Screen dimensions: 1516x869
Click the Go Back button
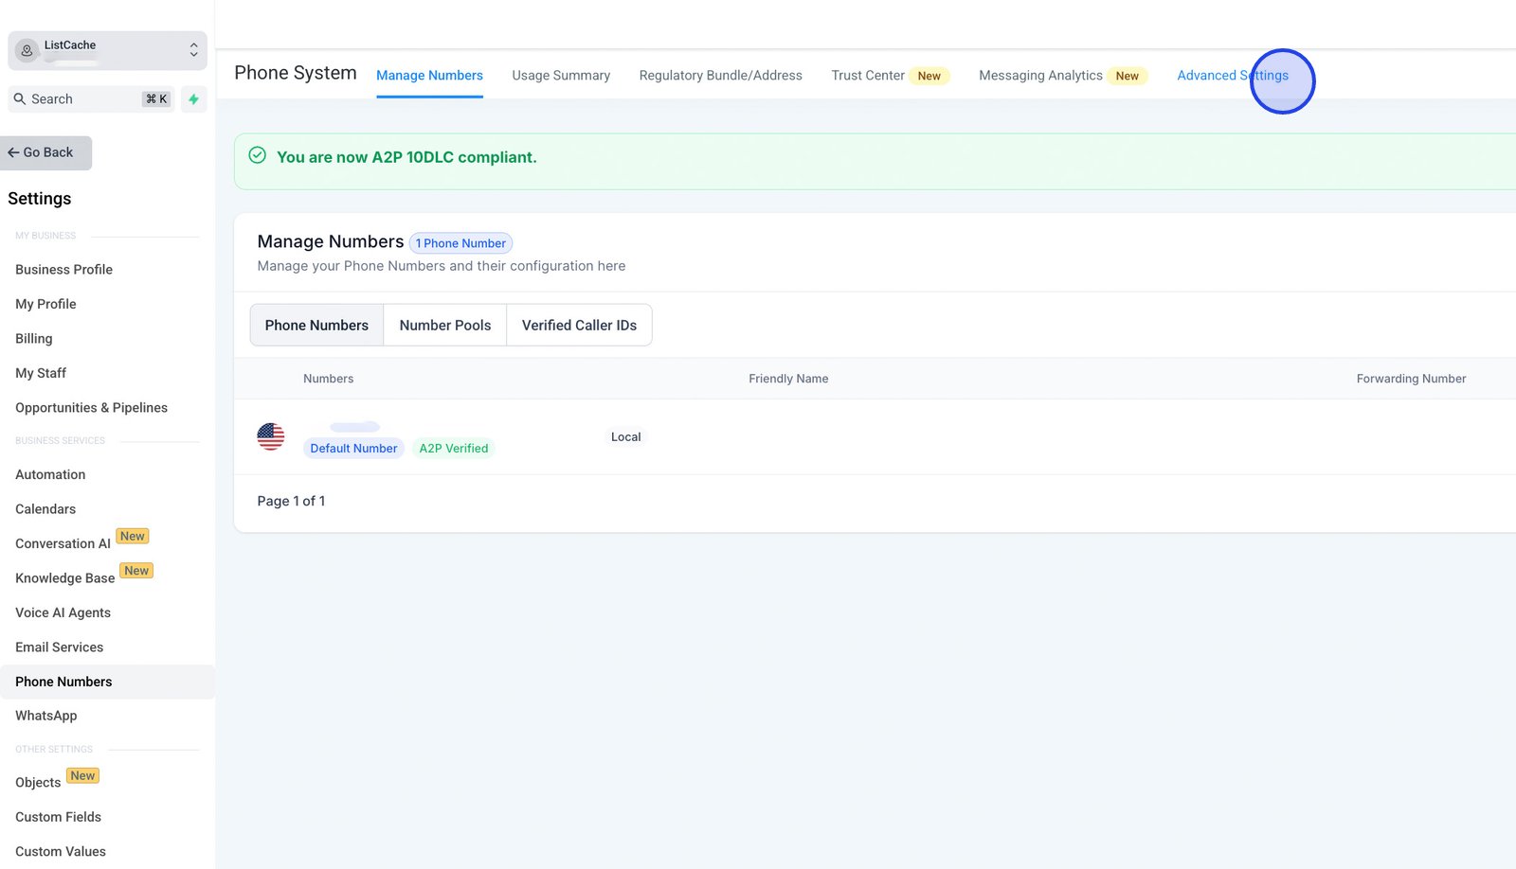click(x=45, y=152)
